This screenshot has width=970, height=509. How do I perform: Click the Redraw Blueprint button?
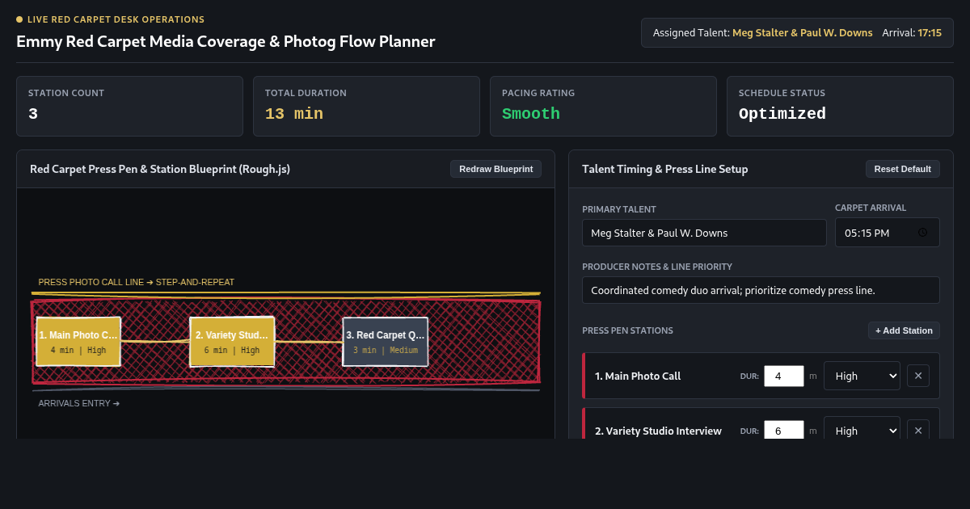click(x=496, y=169)
